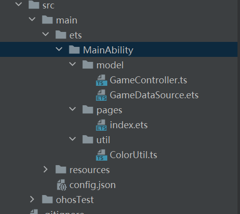The image size is (240, 214).
Task: Click the ETS icon beside GameDataSource.ets
Action: [101, 95]
